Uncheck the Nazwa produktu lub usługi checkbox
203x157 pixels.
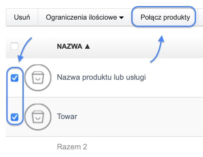(x=15, y=78)
